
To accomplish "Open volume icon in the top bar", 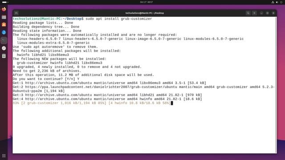I will point(277,2).
